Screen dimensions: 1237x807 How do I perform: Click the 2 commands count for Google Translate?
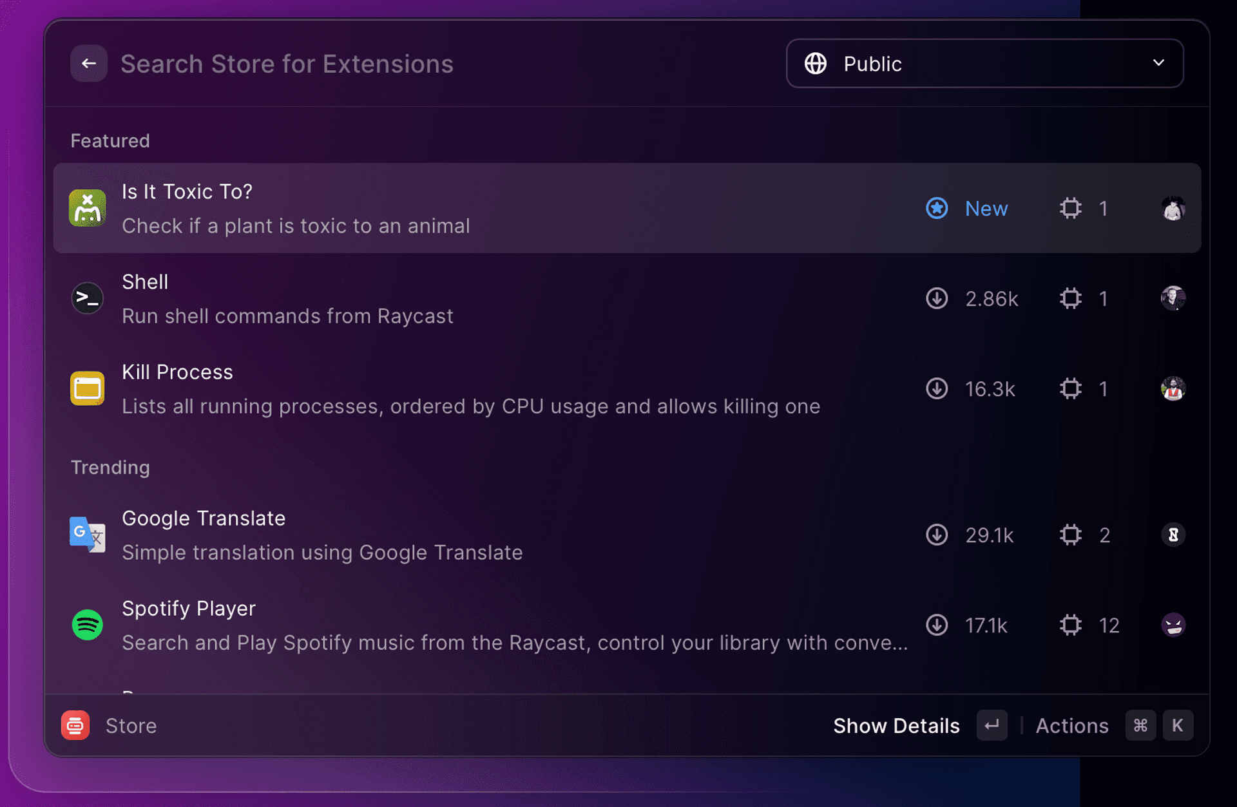point(1104,535)
